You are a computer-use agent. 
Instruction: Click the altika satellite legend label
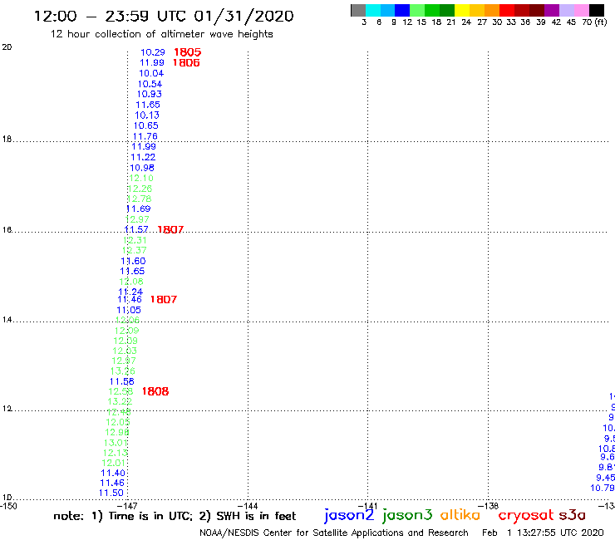460,515
